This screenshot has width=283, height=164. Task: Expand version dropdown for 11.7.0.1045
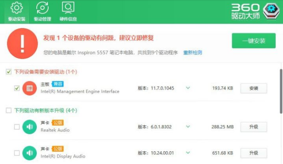click(188, 88)
